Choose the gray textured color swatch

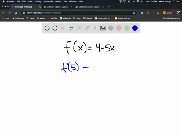pyautogui.click(x=111, y=28)
